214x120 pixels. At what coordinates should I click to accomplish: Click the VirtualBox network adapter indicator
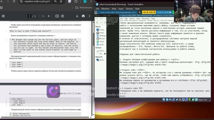coord(174,100)
